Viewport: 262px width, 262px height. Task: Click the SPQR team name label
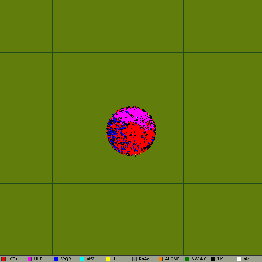(65, 259)
